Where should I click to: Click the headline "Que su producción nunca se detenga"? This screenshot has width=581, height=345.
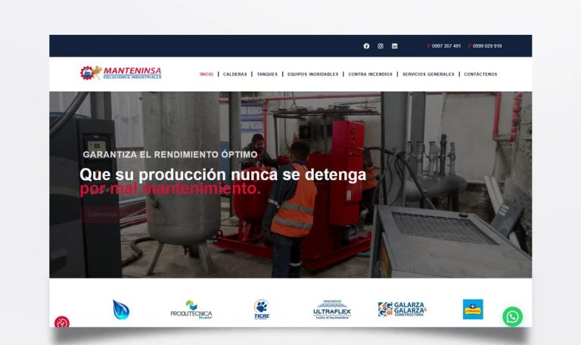(x=222, y=175)
